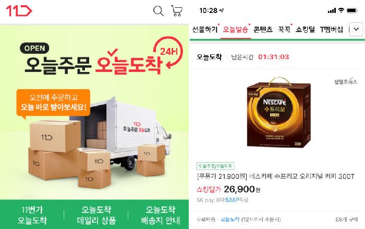Open the search magnifier icon
Screen dimensions: 365x229
tap(159, 11)
